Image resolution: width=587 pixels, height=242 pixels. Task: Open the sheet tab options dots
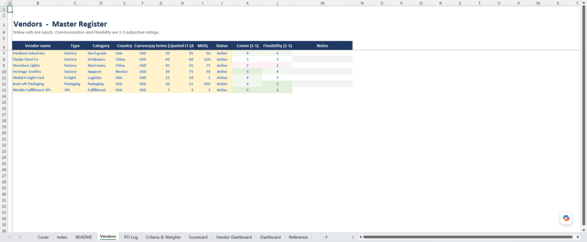click(x=353, y=237)
